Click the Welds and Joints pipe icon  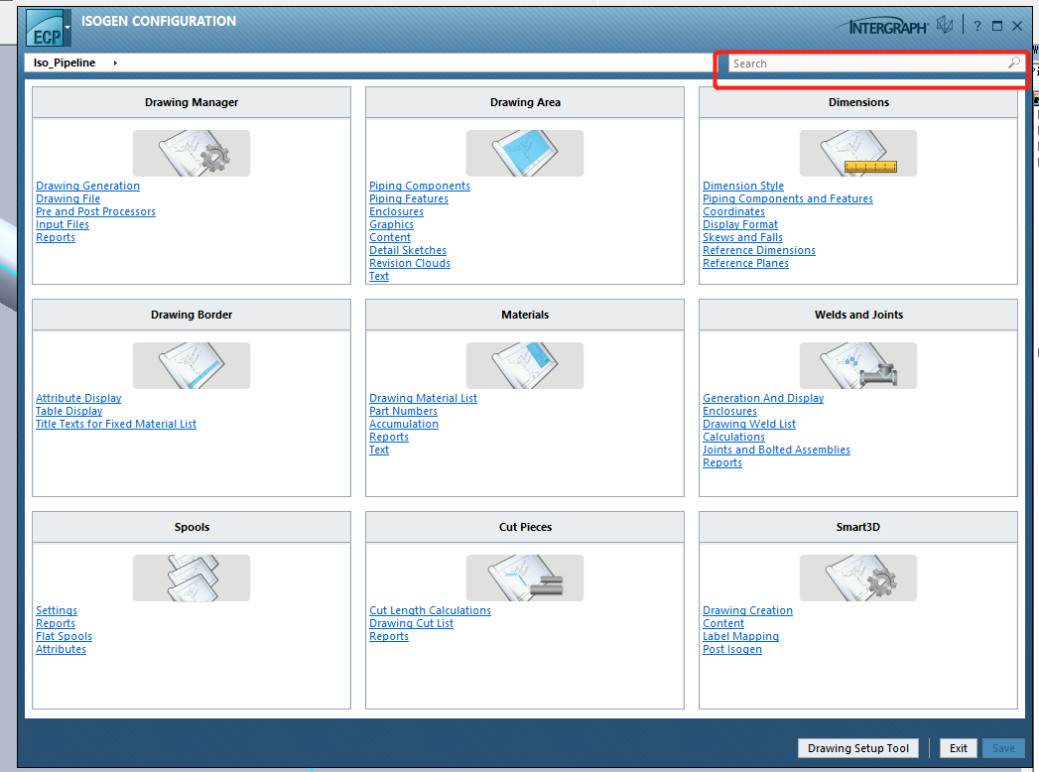click(858, 365)
